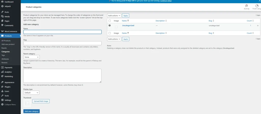Image resolution: width=261 pixels, height=114 pixels.
Task: Open the Reviews submenu item
Action: point(5,63)
